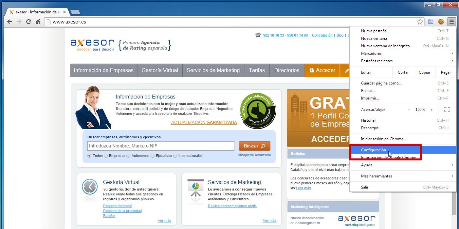Open the Directorios nav tab
This screenshot has height=229, width=459.
287,70
